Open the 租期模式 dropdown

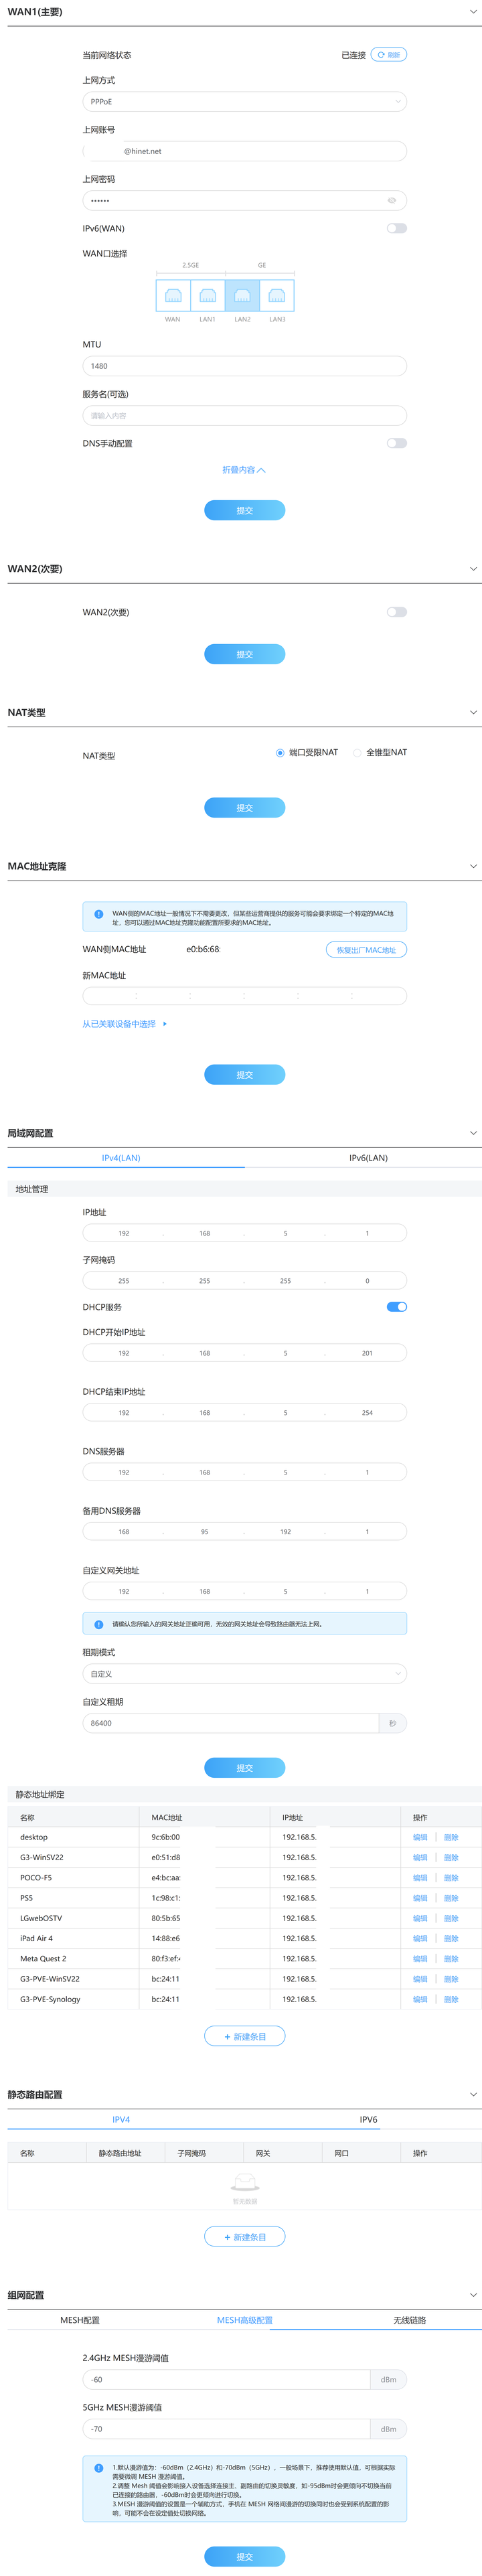(244, 1674)
